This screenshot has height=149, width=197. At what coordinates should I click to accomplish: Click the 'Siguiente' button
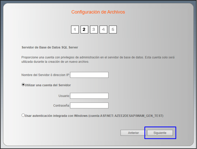160,133
